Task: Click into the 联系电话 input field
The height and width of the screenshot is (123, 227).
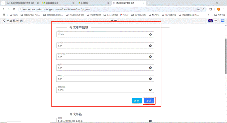Action: 103,90
